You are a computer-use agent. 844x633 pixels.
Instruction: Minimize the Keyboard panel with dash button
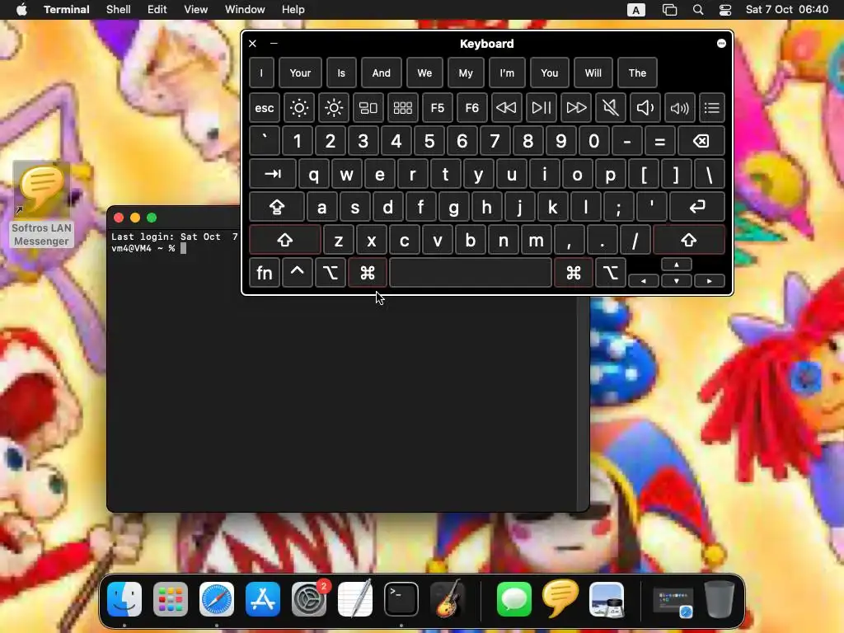pyautogui.click(x=274, y=44)
